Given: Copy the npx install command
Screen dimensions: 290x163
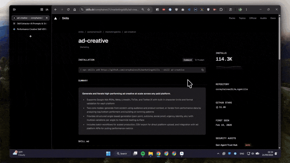Looking at the screenshot, I should (202, 70).
